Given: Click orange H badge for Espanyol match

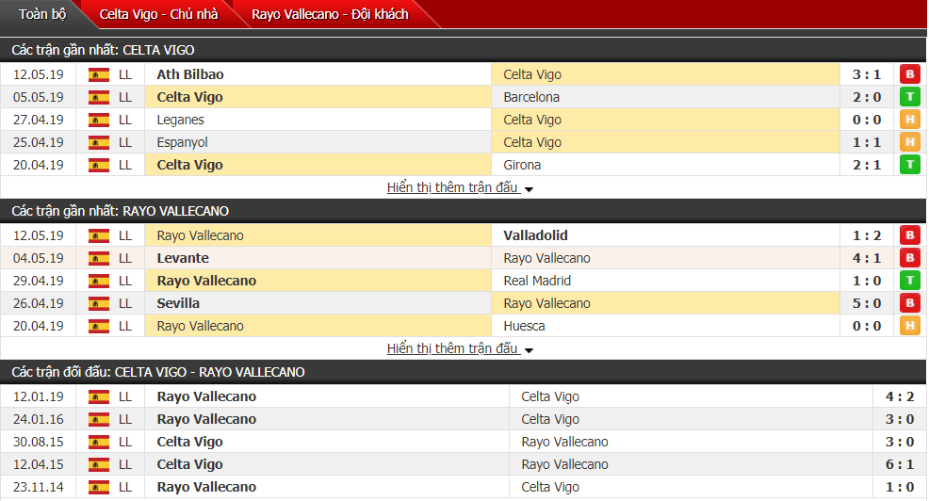Looking at the screenshot, I should tap(910, 141).
